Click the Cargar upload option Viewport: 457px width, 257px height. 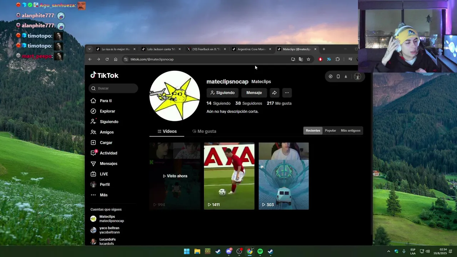click(x=101, y=142)
